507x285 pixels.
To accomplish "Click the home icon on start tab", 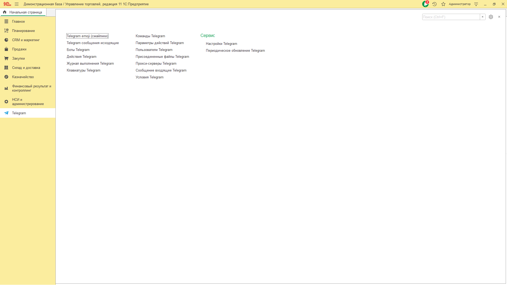I will click(4, 12).
